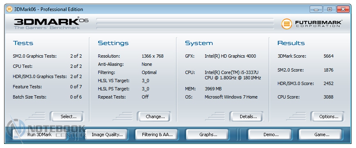
Task: Click the CPU text Intel(R) Core(TM) i5-3337U
Action: [x=232, y=72]
